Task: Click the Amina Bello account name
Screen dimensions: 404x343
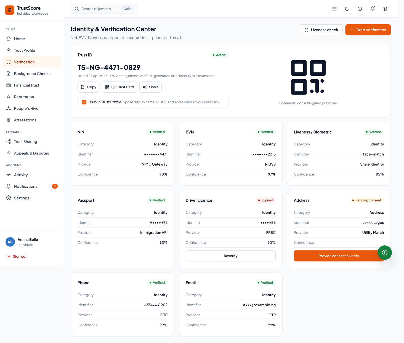Action: click(x=28, y=240)
